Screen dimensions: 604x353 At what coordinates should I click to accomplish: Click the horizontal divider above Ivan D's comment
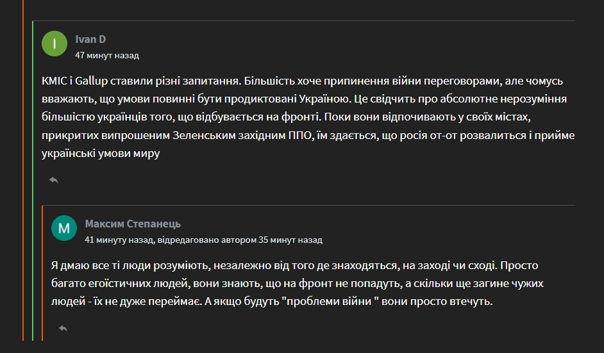303,21
